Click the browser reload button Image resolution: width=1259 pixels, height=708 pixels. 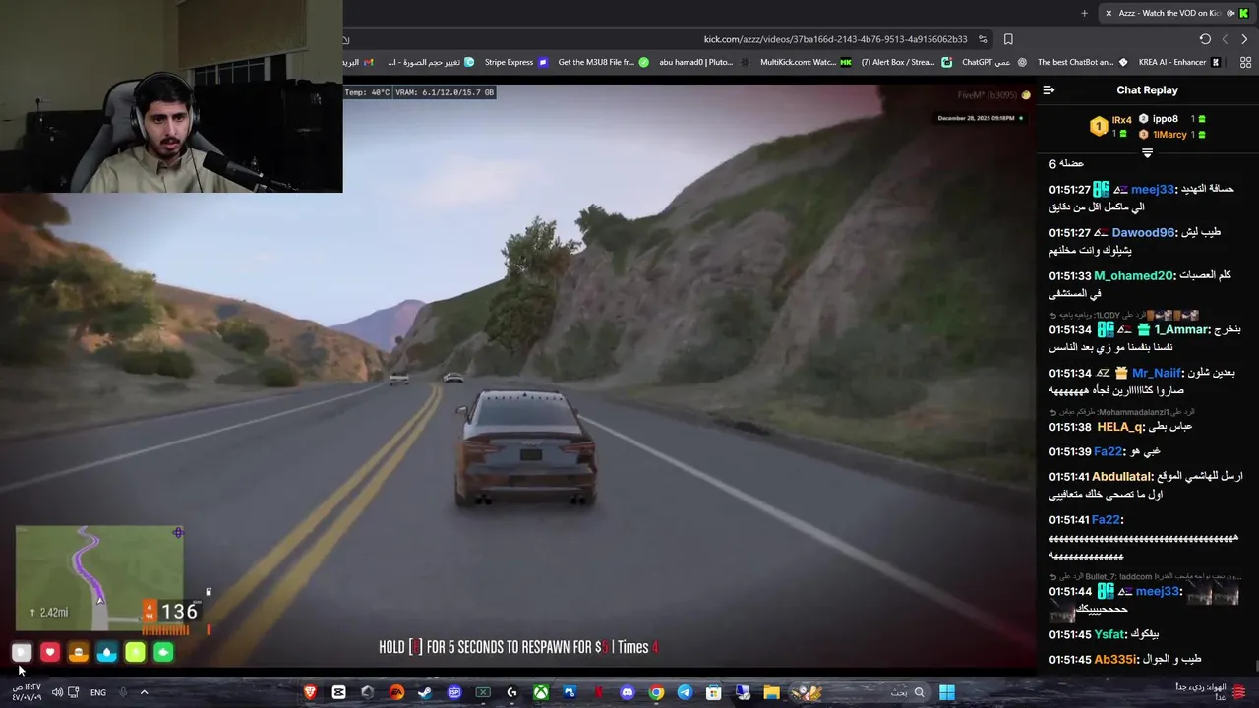pyautogui.click(x=1205, y=39)
